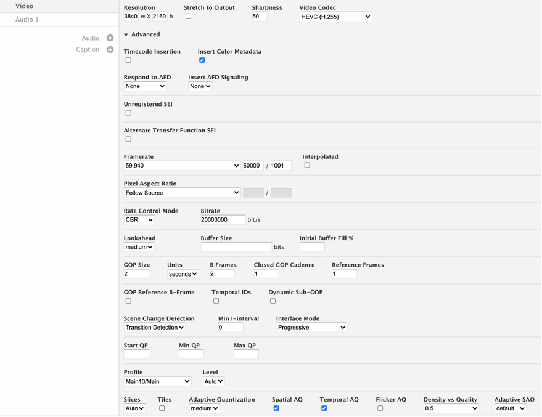Open the Framerate dropdown
Image resolution: width=542 pixels, height=417 pixels.
tap(182, 166)
